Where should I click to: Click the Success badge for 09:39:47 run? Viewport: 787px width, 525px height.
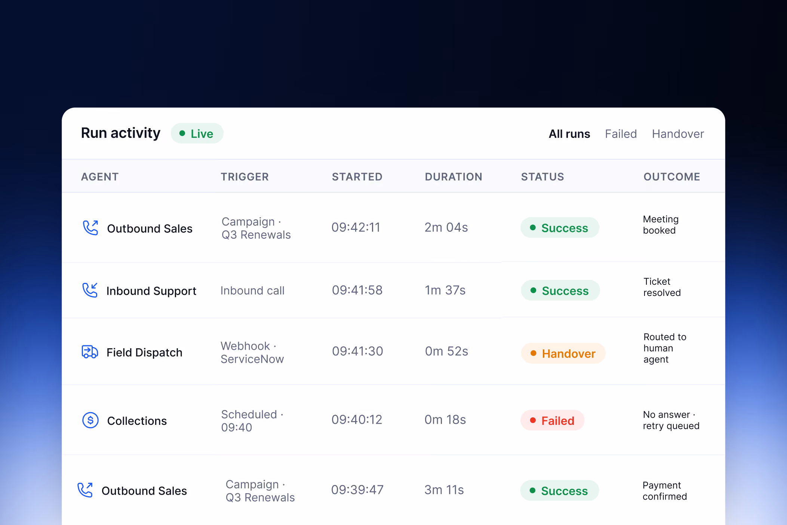tap(559, 491)
